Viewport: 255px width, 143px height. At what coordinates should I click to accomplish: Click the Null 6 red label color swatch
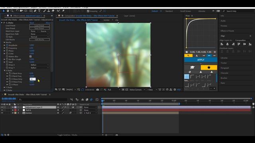16,110
